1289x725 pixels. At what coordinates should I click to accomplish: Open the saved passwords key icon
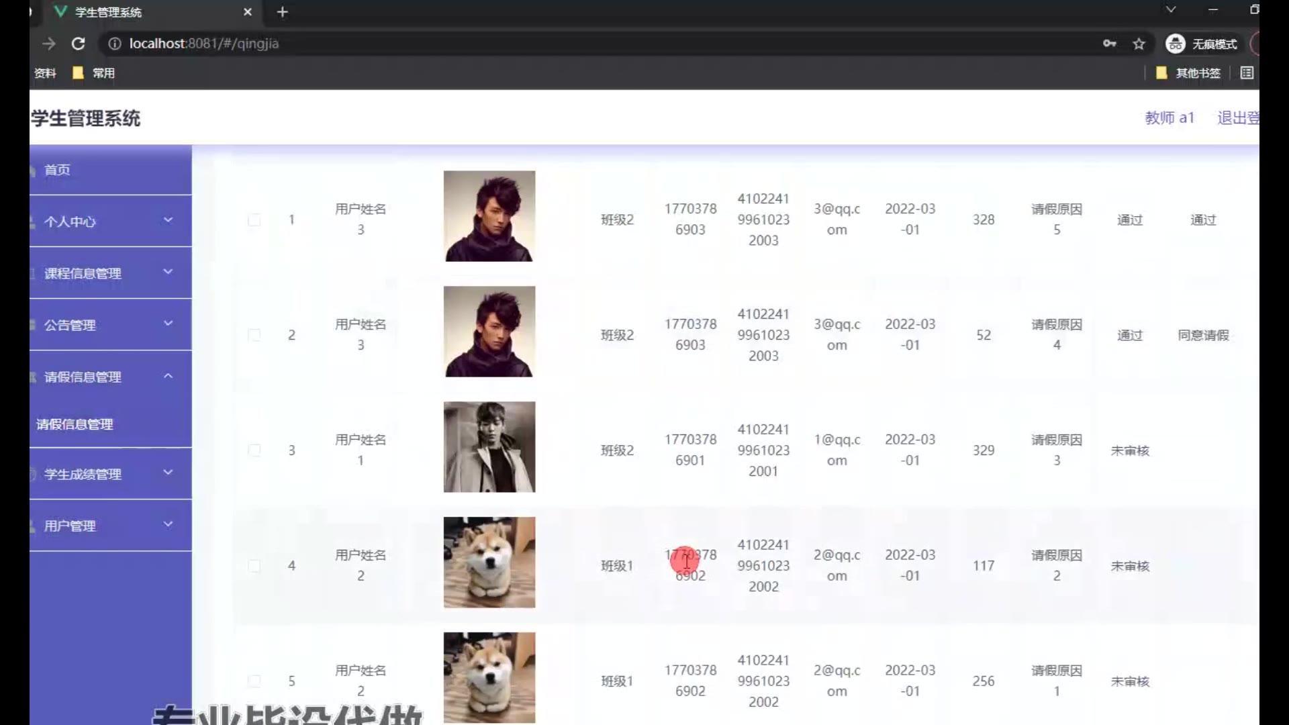(x=1109, y=44)
